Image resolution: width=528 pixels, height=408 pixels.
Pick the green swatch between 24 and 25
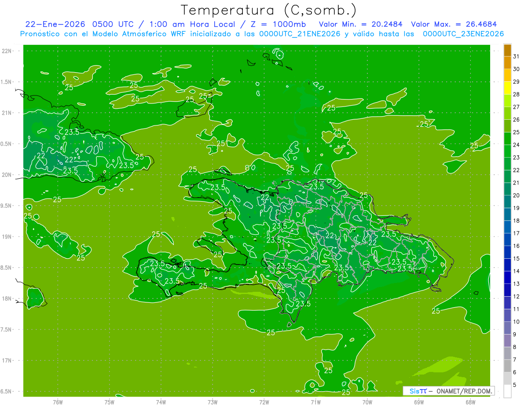[x=507, y=139]
